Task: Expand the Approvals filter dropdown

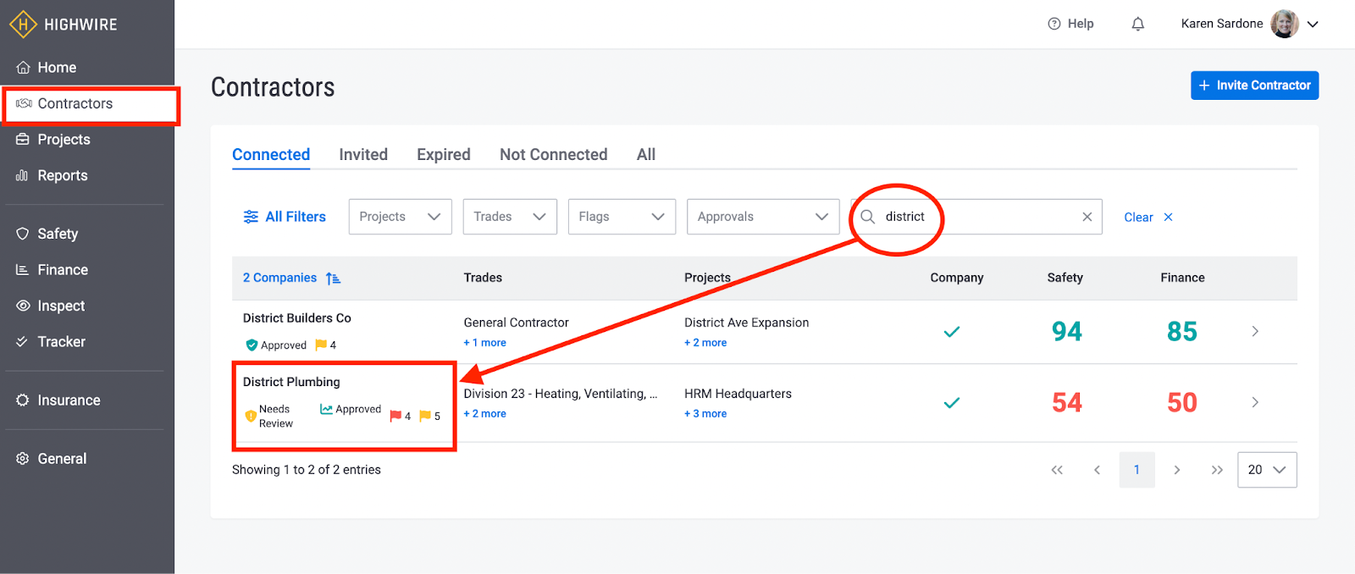Action: pos(762,217)
